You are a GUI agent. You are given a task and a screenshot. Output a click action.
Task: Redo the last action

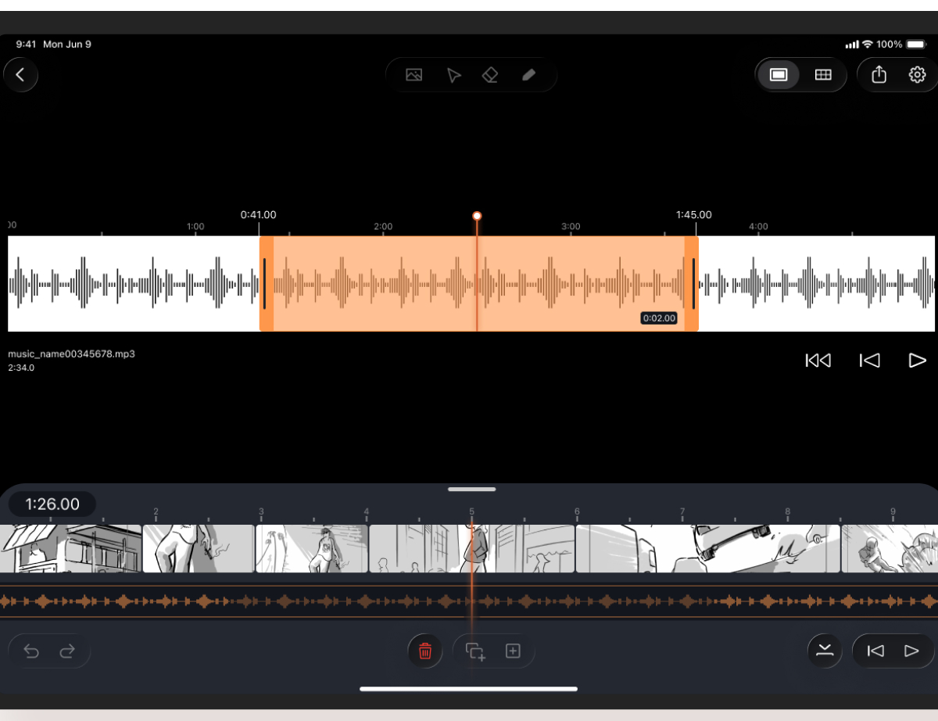68,651
